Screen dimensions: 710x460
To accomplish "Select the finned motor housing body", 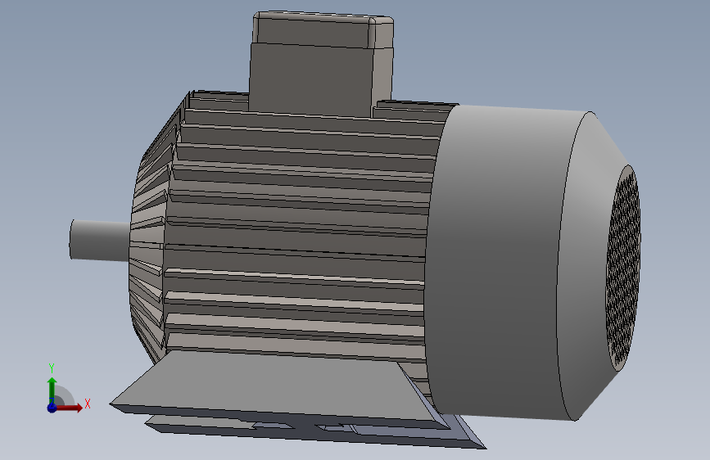I will click(x=294, y=236).
